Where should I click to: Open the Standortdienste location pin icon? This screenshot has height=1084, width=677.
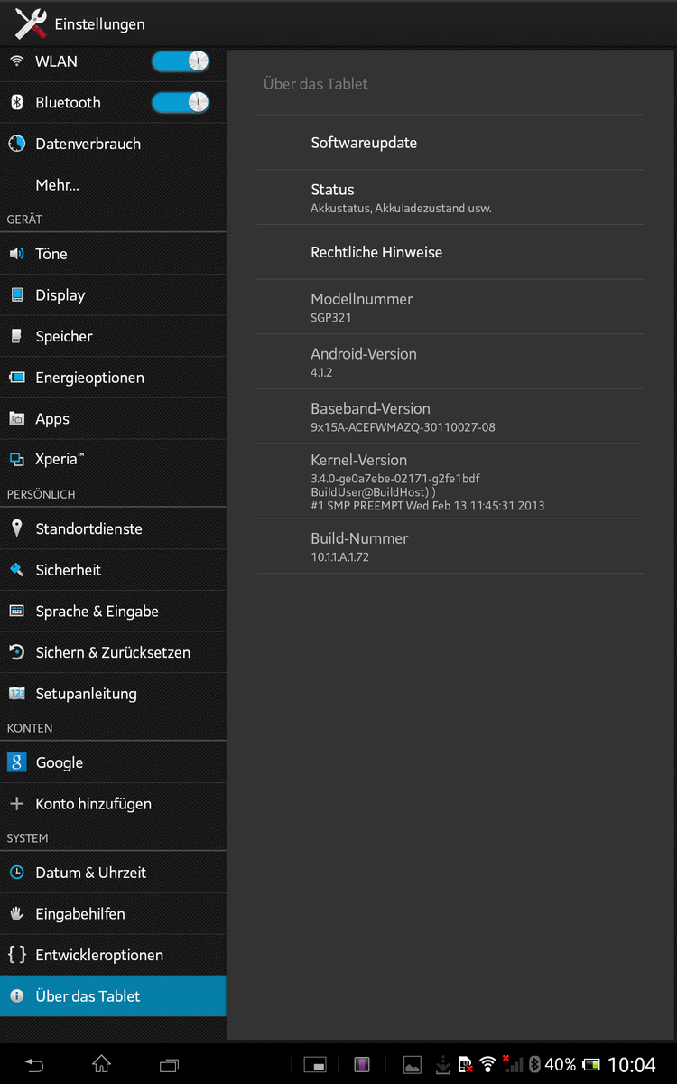[x=16, y=528]
